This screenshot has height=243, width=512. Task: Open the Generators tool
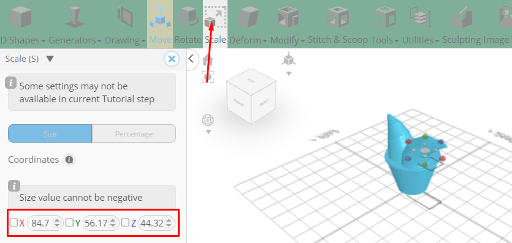(x=75, y=17)
